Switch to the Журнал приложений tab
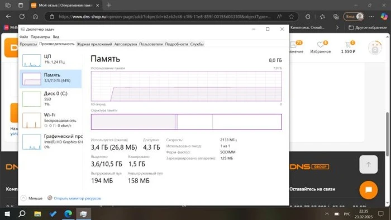The image size is (391, 220). (x=94, y=44)
